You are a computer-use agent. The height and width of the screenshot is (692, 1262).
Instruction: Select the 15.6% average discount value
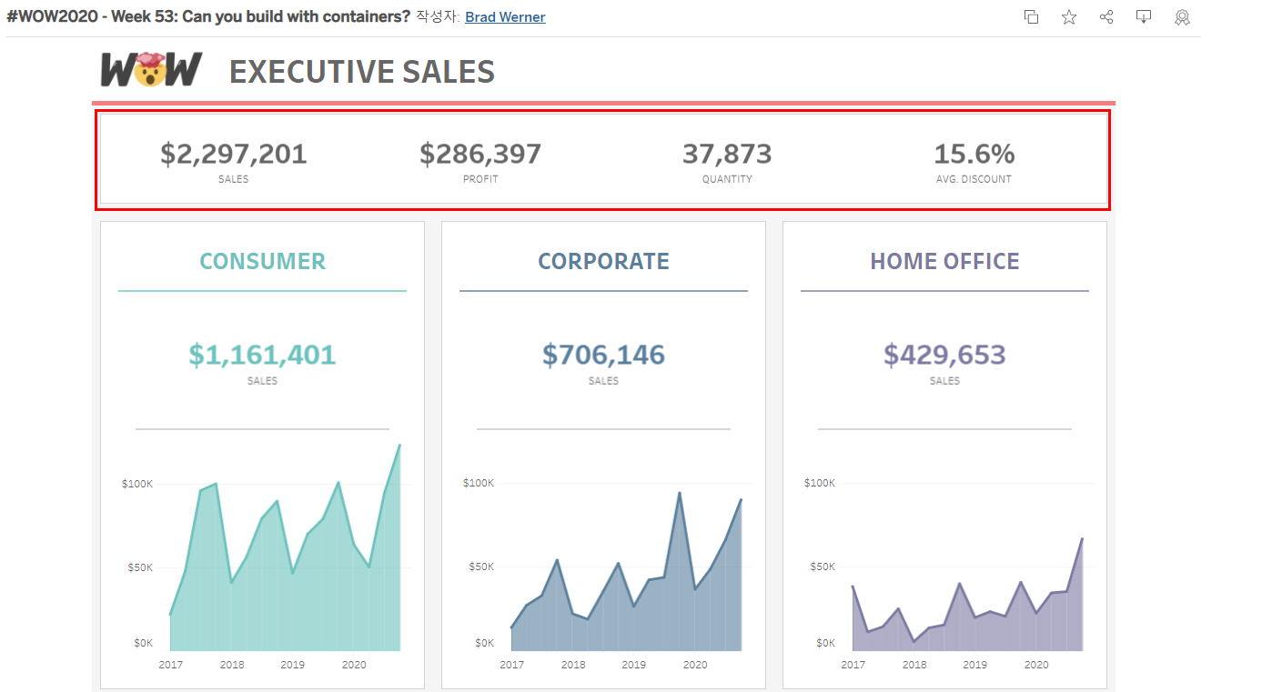[x=974, y=154]
